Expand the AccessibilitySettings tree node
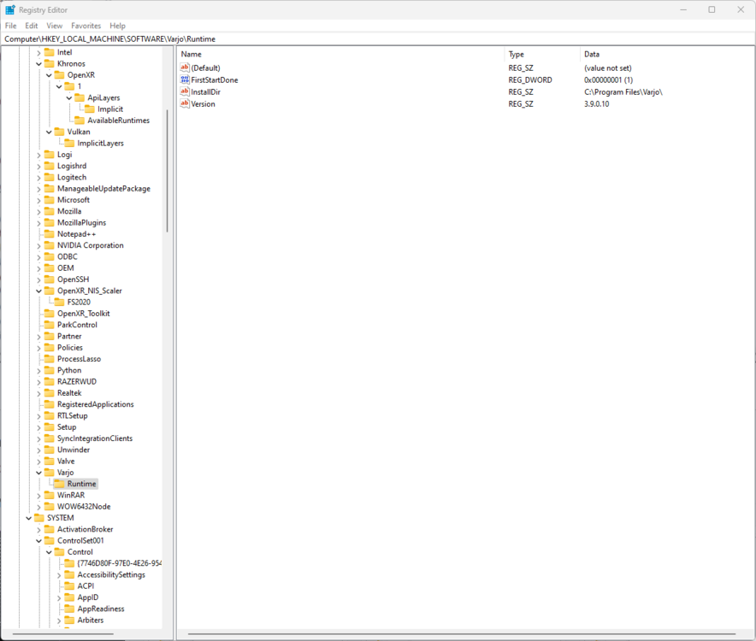This screenshot has width=756, height=641. 59,575
